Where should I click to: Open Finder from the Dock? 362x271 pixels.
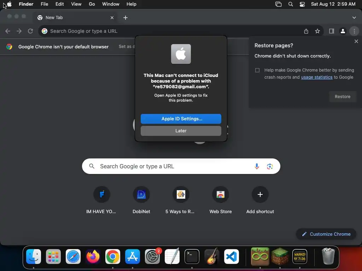34,257
